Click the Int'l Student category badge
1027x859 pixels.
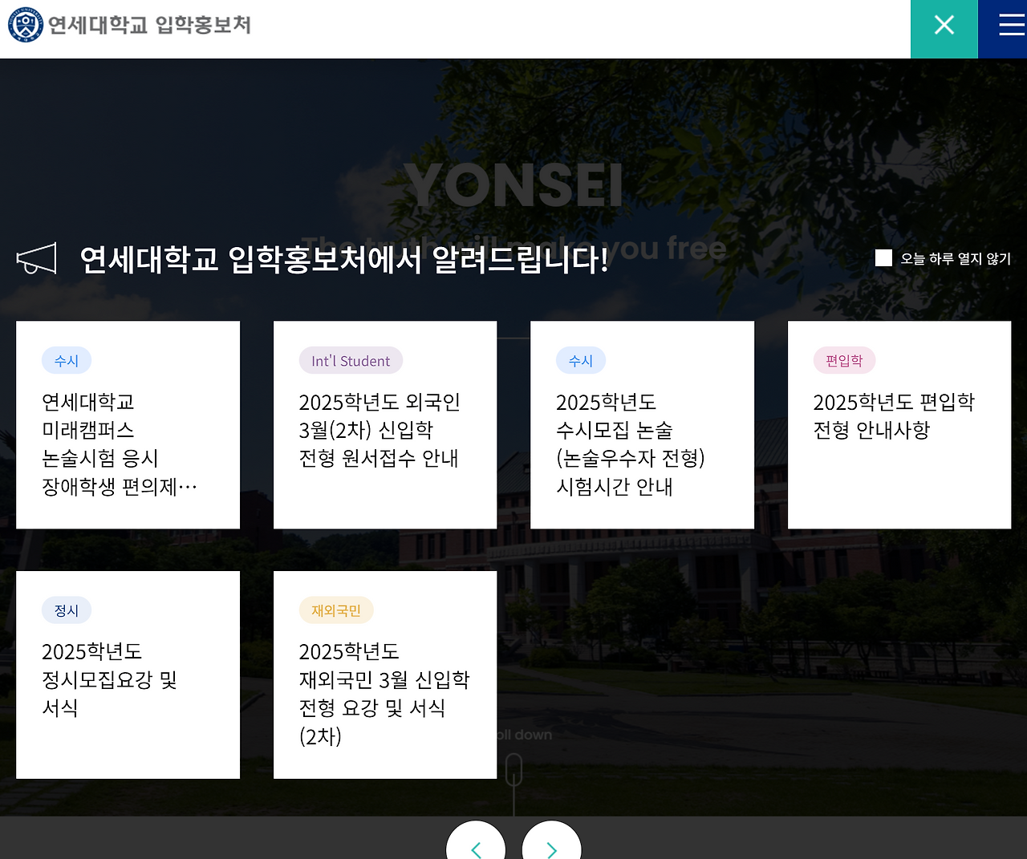click(x=351, y=360)
